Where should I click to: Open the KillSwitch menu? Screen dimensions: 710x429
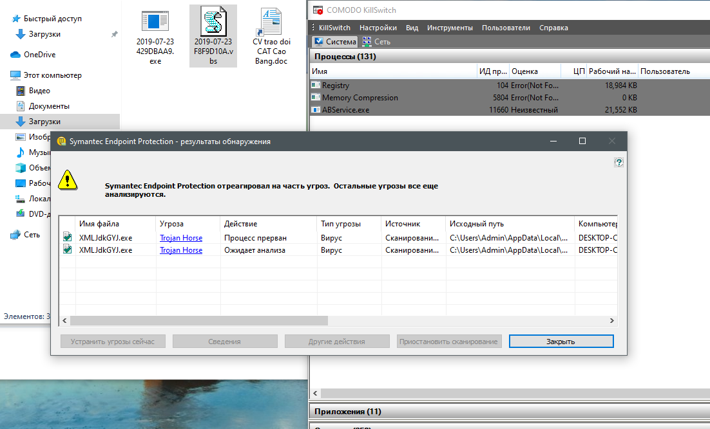point(334,28)
